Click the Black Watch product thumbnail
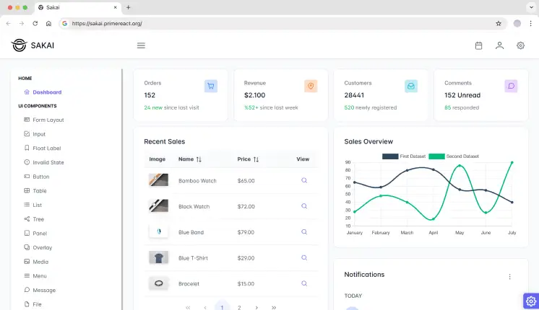The width and height of the screenshot is (539, 310). (x=158, y=206)
